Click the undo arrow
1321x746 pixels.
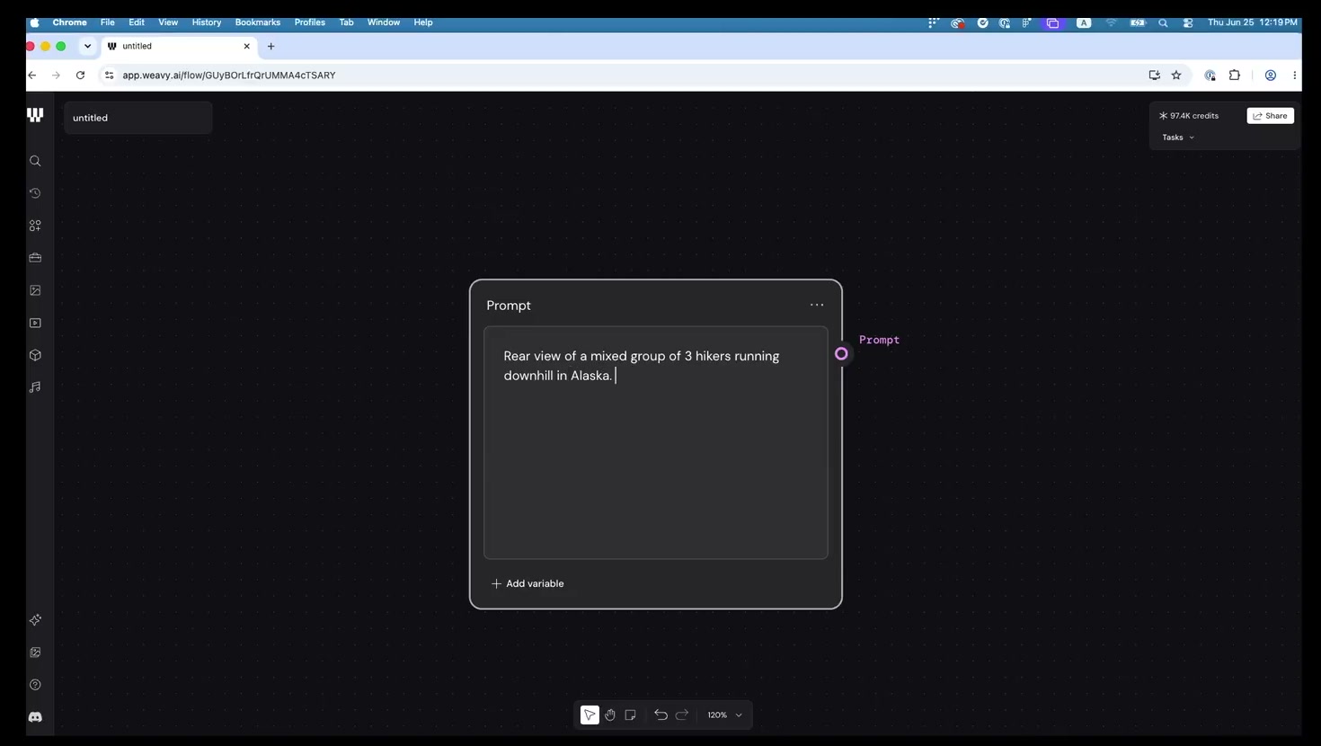click(660, 715)
